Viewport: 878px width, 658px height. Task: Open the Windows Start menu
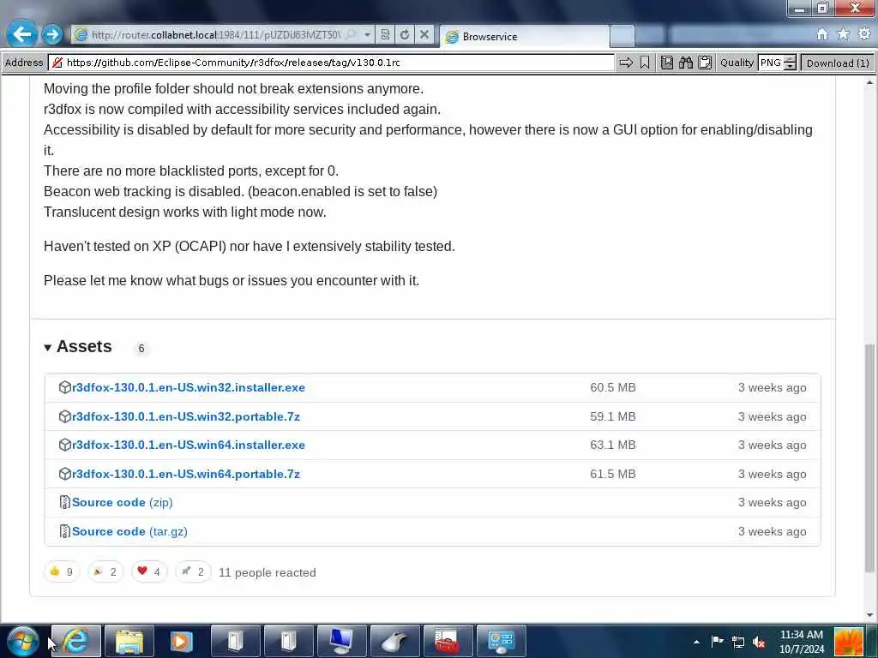pyautogui.click(x=22, y=641)
